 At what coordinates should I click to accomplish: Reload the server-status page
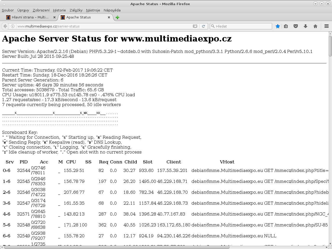coord(204,26)
